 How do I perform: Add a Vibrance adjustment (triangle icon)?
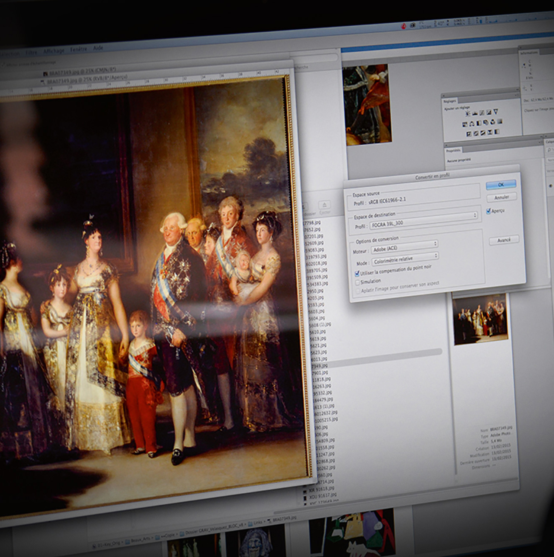[495, 112]
